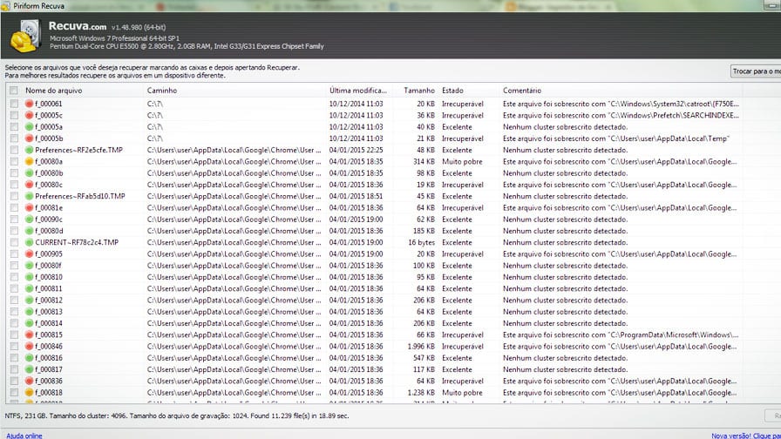Click the red status dot for f_000061
781x439 pixels.
[x=30, y=104]
